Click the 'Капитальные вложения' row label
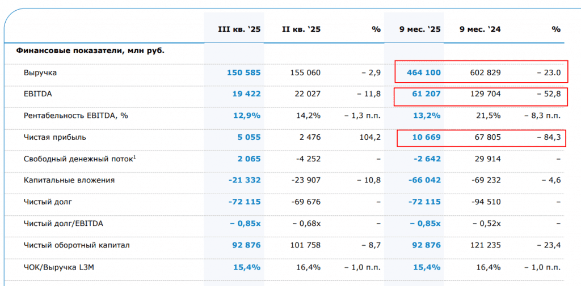 click(69, 180)
